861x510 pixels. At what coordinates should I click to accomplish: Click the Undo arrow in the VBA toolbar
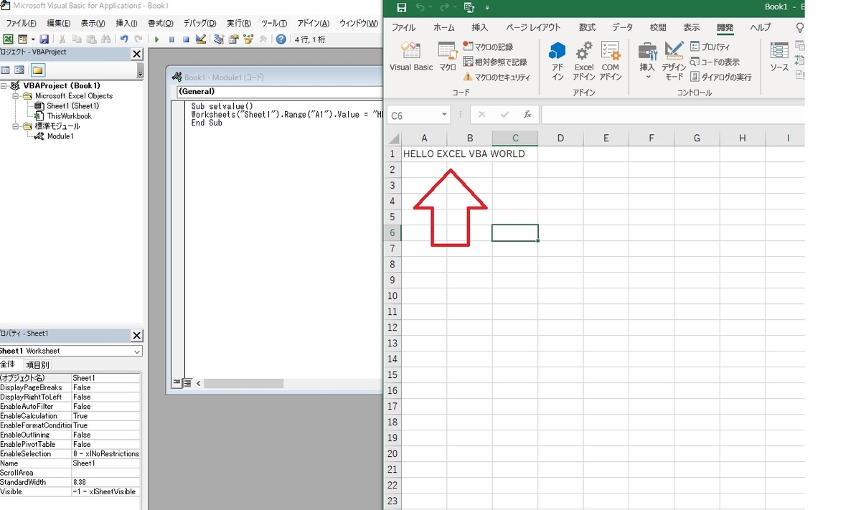[x=124, y=39]
